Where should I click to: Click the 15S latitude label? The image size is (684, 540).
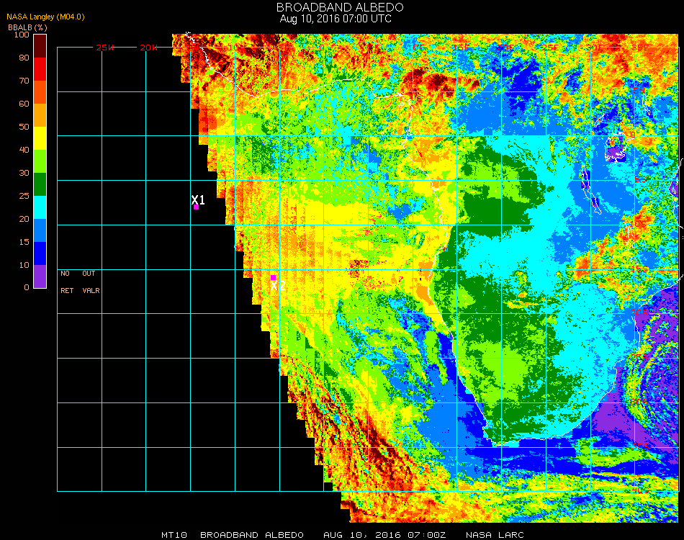[x=639, y=269]
